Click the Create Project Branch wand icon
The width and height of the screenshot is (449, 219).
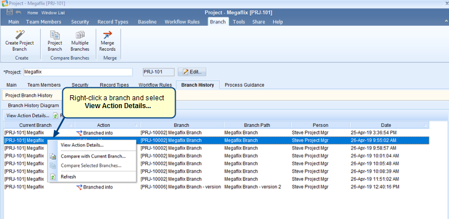pyautogui.click(x=20, y=35)
